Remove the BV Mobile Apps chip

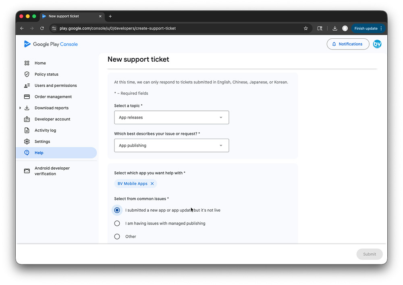tap(152, 183)
